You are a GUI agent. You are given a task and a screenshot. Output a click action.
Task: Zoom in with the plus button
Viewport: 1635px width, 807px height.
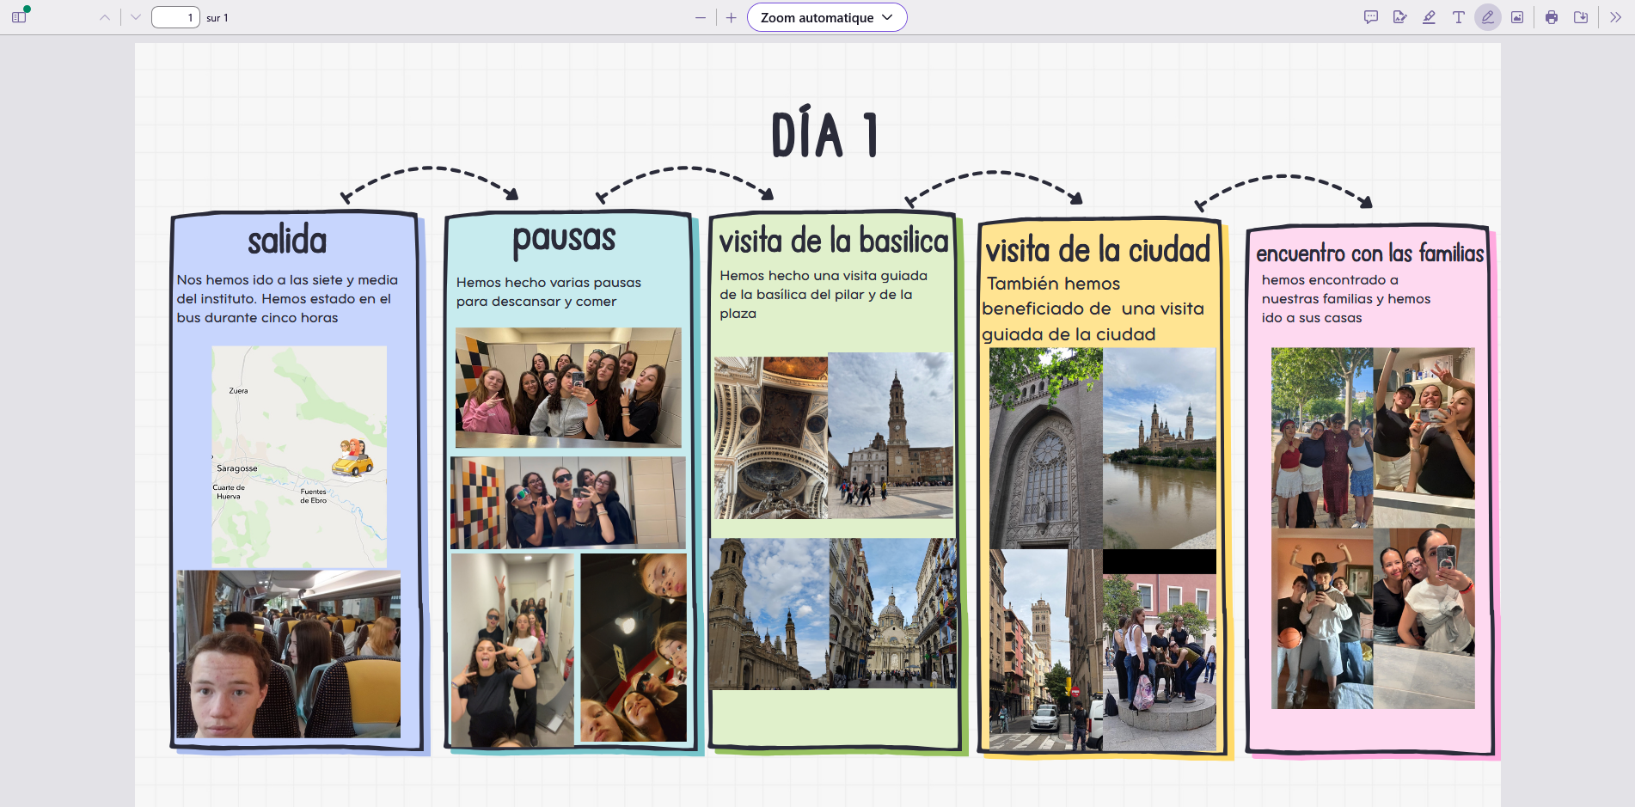[x=731, y=17]
